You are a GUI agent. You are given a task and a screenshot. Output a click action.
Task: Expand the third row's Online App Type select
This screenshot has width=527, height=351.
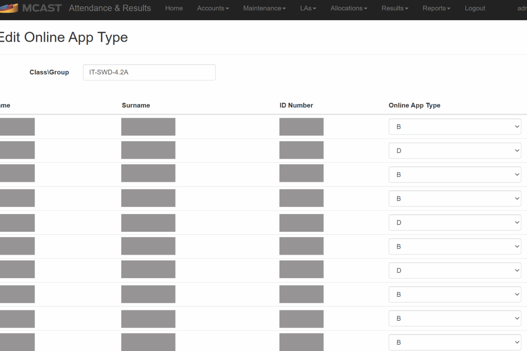tap(454, 174)
